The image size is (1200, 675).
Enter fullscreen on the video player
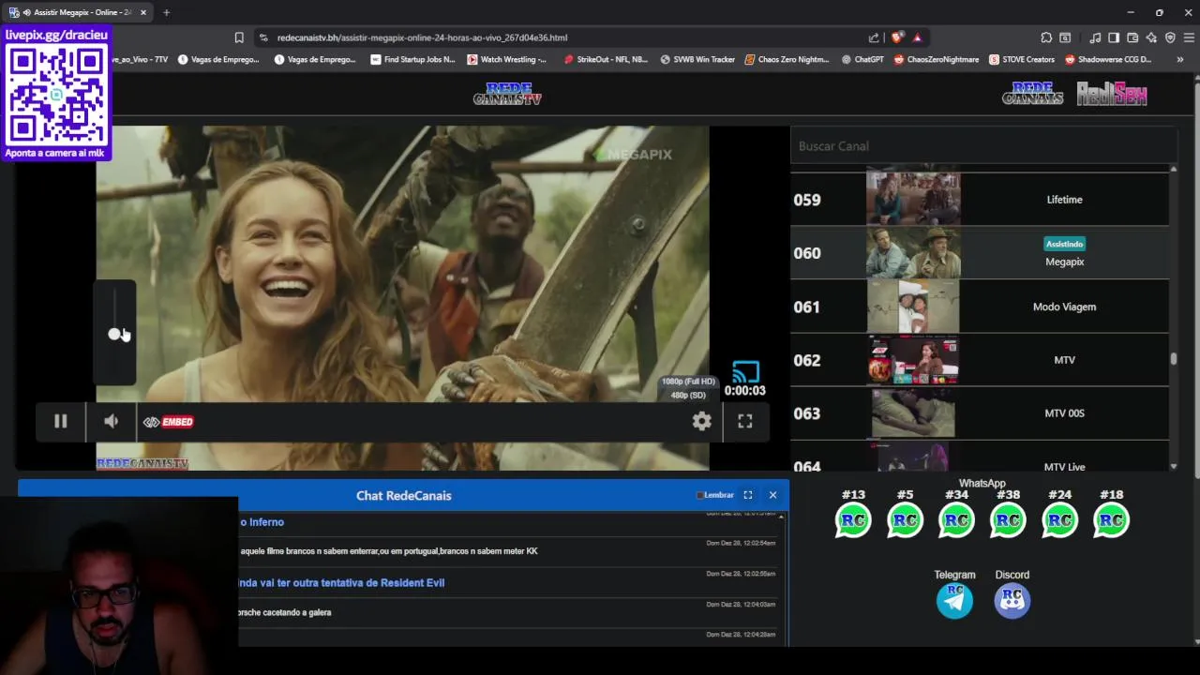[x=745, y=422]
